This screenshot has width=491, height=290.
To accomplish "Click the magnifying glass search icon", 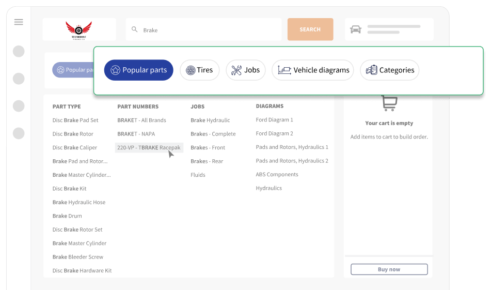I will 135,30.
